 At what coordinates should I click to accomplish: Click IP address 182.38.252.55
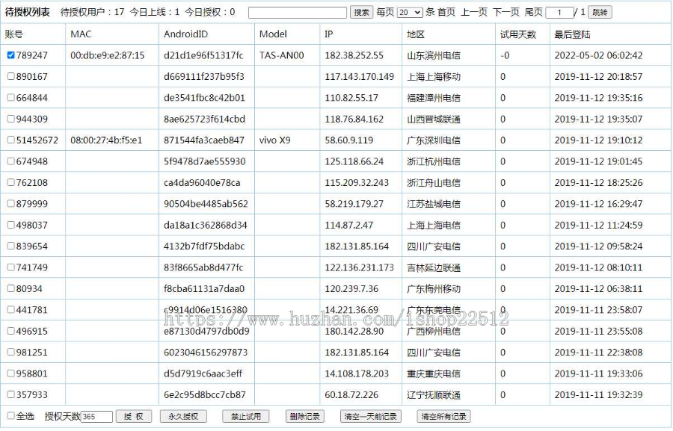click(x=354, y=55)
